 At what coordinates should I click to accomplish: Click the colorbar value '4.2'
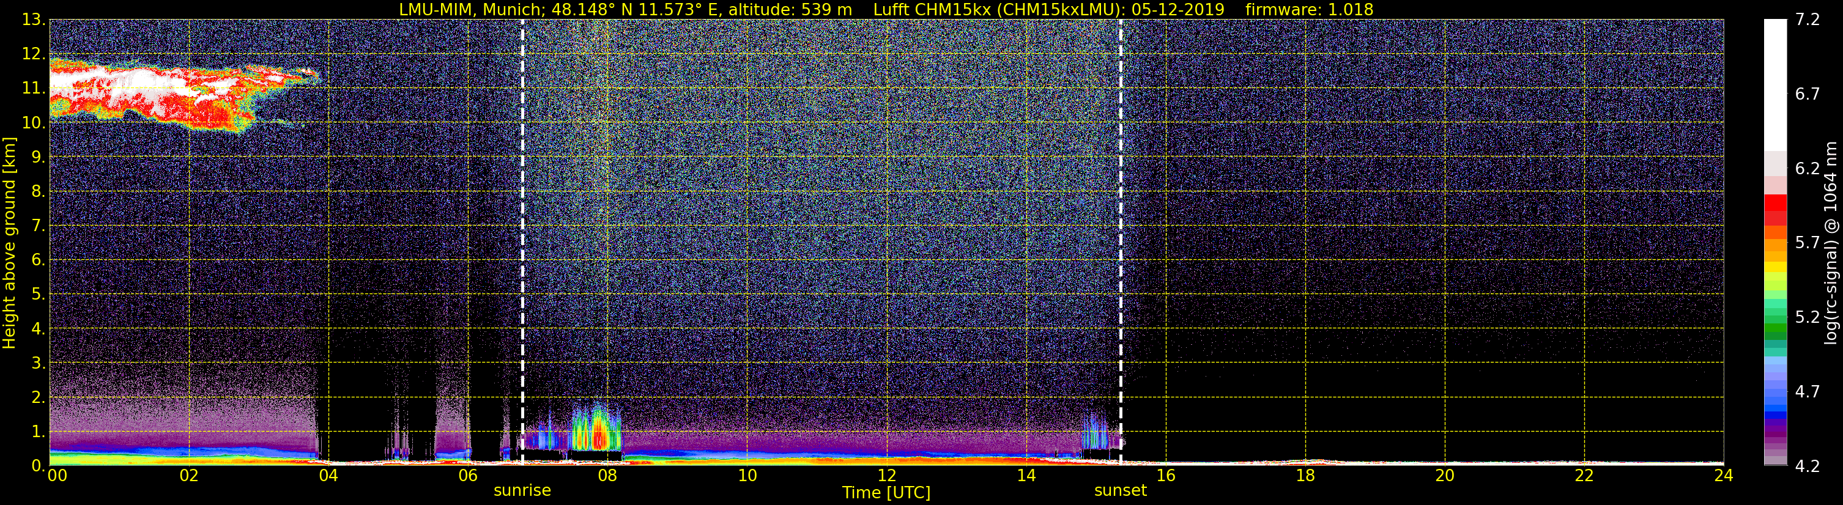tap(1808, 466)
